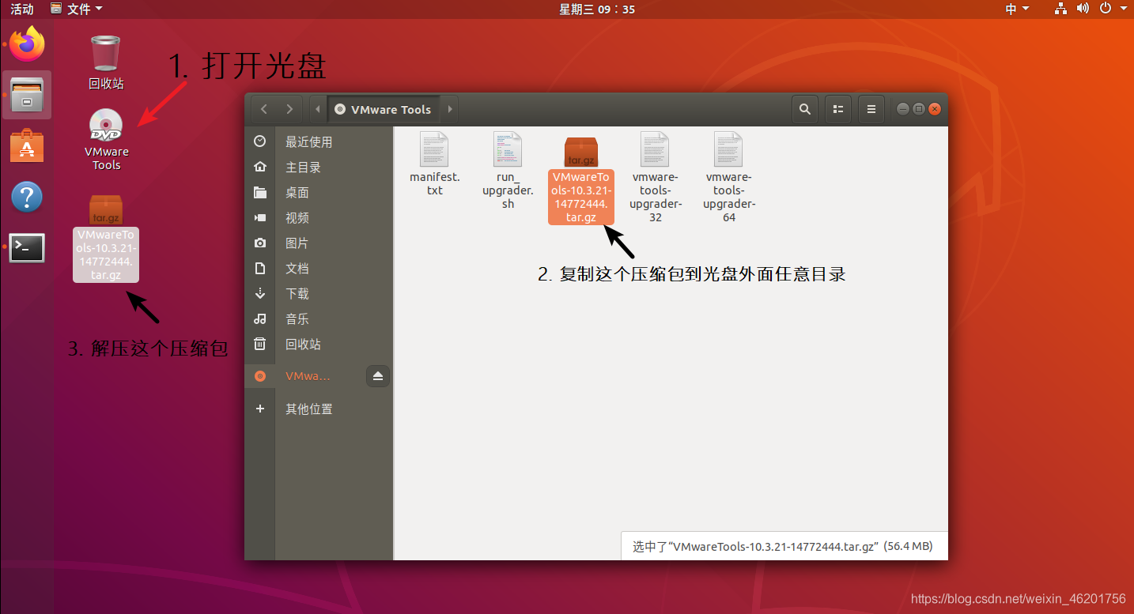The width and height of the screenshot is (1134, 614).
Task: Open the file manager hamburger menu
Action: point(871,109)
